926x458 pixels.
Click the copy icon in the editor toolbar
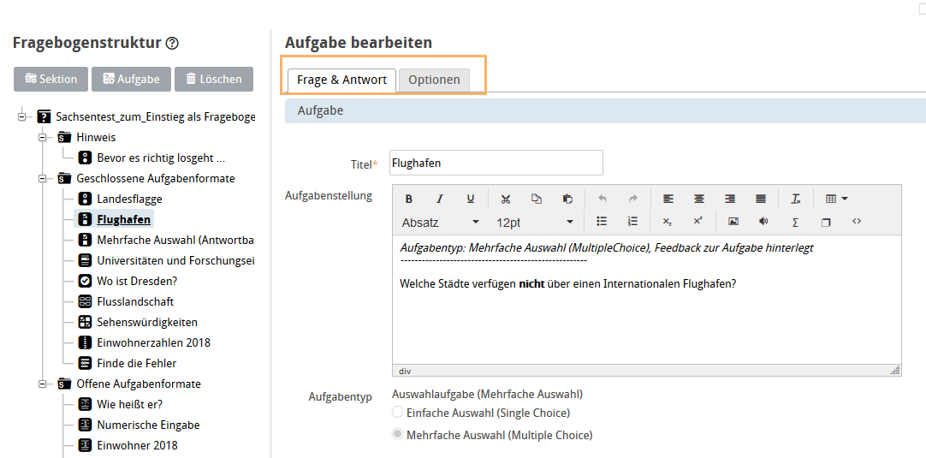(x=537, y=199)
